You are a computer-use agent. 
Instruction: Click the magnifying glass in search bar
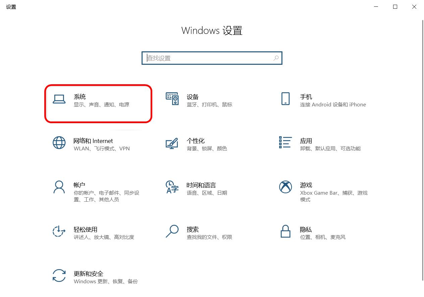(276, 58)
